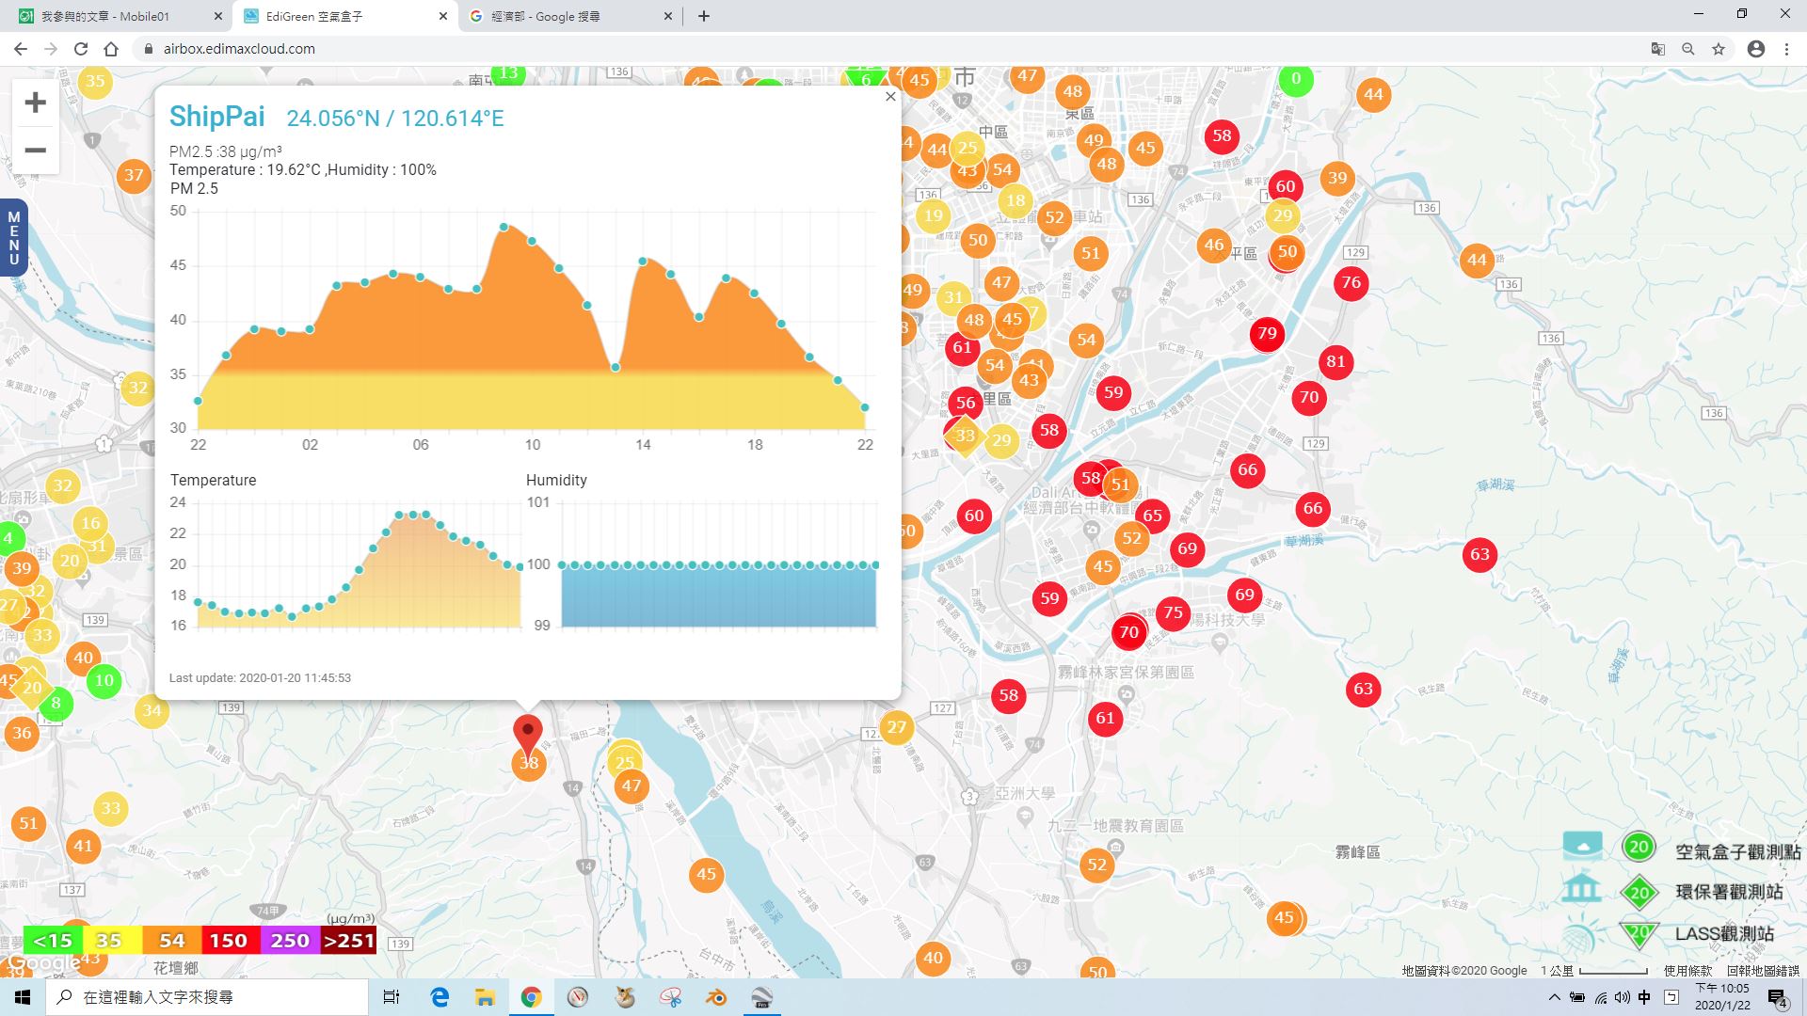Click the 空氣盒子觀測點 legend label
Viewport: 1807px width, 1016px height.
(x=1737, y=851)
